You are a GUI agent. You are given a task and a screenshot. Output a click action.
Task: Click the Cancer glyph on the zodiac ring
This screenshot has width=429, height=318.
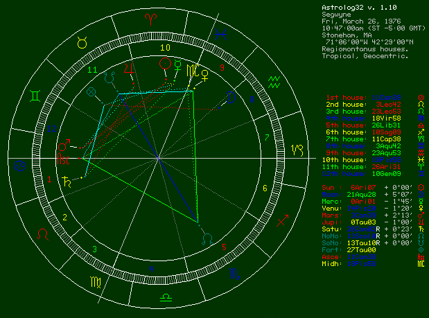click(x=20, y=166)
